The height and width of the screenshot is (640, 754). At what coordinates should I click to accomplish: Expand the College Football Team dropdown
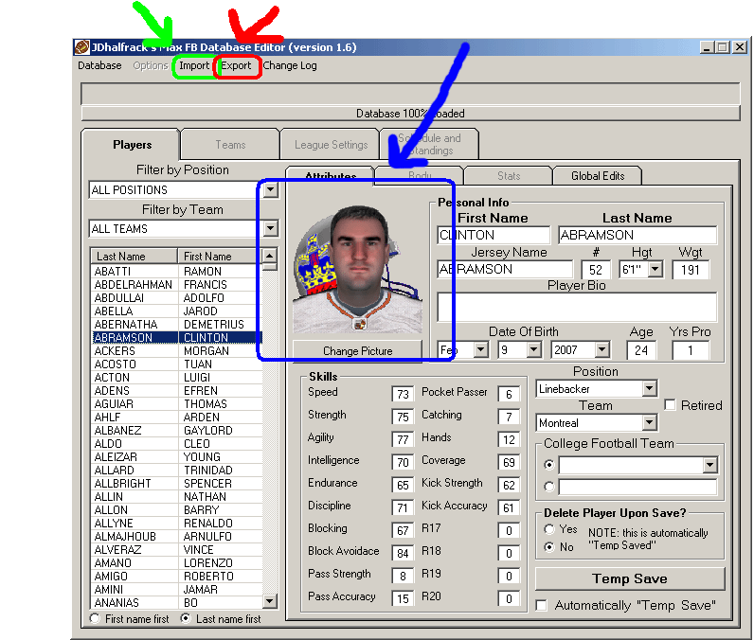pyautogui.click(x=709, y=465)
